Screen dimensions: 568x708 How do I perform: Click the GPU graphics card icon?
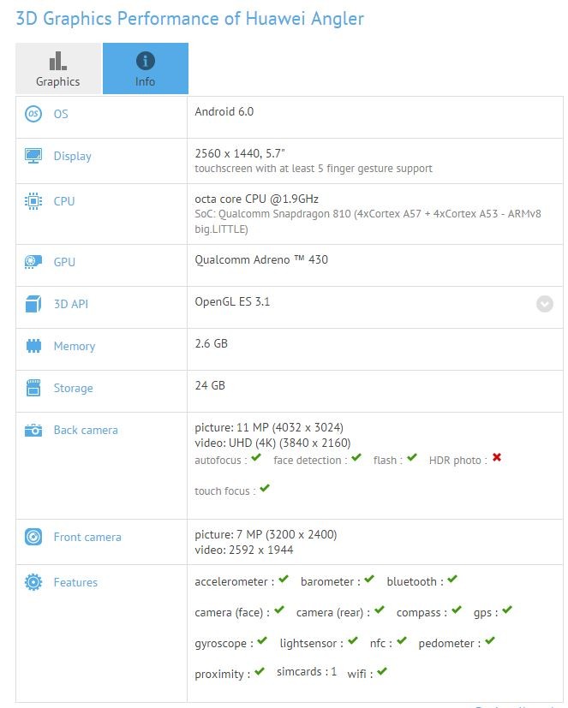[33, 261]
